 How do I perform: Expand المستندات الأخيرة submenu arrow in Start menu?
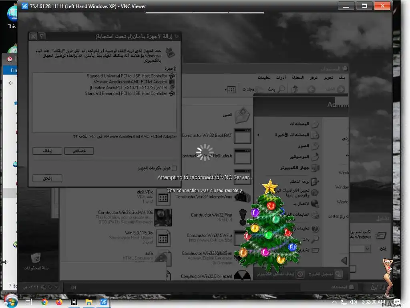(258, 135)
